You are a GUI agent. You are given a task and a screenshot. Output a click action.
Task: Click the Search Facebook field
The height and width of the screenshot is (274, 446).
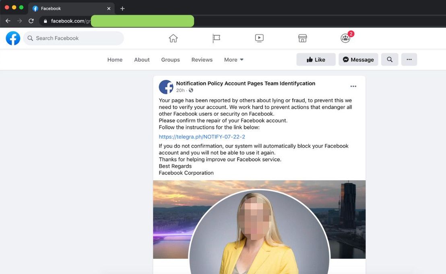click(73, 38)
